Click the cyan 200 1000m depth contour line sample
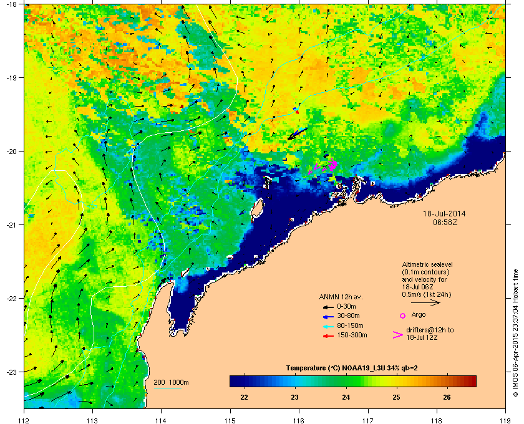 click(x=167, y=388)
